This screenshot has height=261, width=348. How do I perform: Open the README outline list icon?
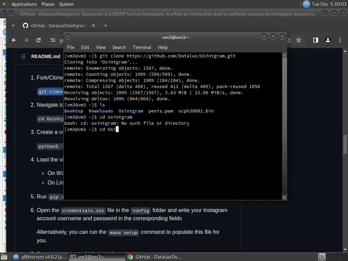click(23, 56)
